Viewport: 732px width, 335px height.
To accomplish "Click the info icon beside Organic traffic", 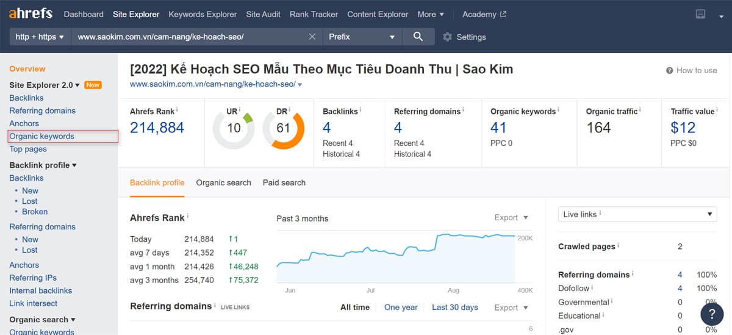I will (640, 110).
